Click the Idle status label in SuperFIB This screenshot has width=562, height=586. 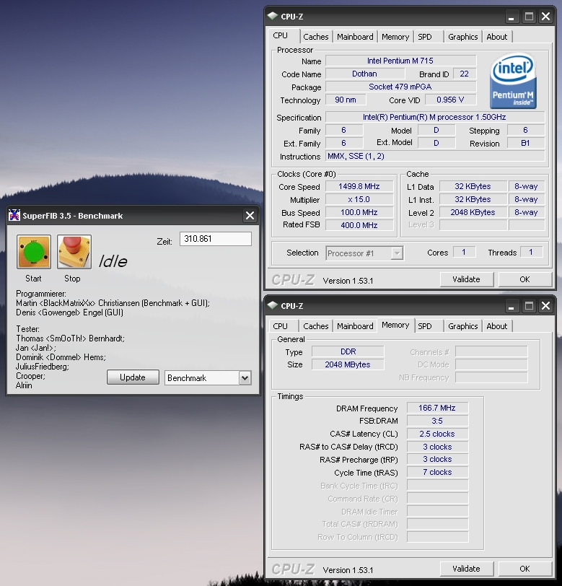[113, 261]
